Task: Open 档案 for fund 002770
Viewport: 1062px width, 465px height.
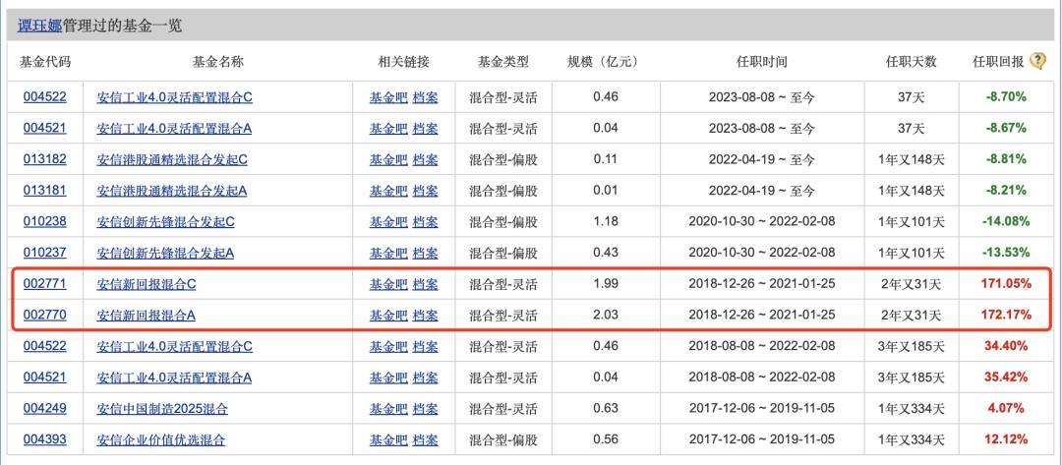Action: click(426, 315)
